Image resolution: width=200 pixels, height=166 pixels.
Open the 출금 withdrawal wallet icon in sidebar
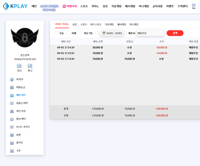pos(30,66)
